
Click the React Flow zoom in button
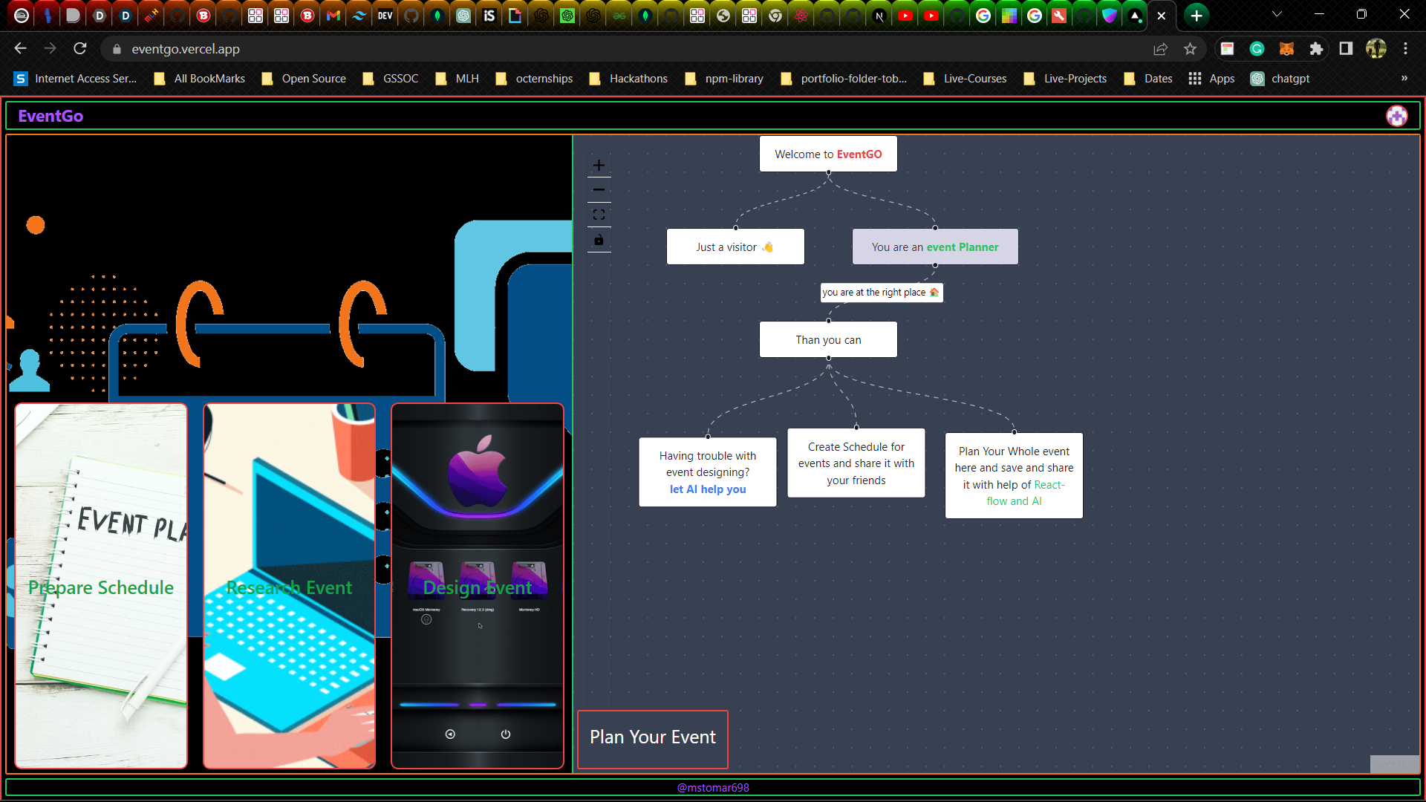[x=599, y=165]
